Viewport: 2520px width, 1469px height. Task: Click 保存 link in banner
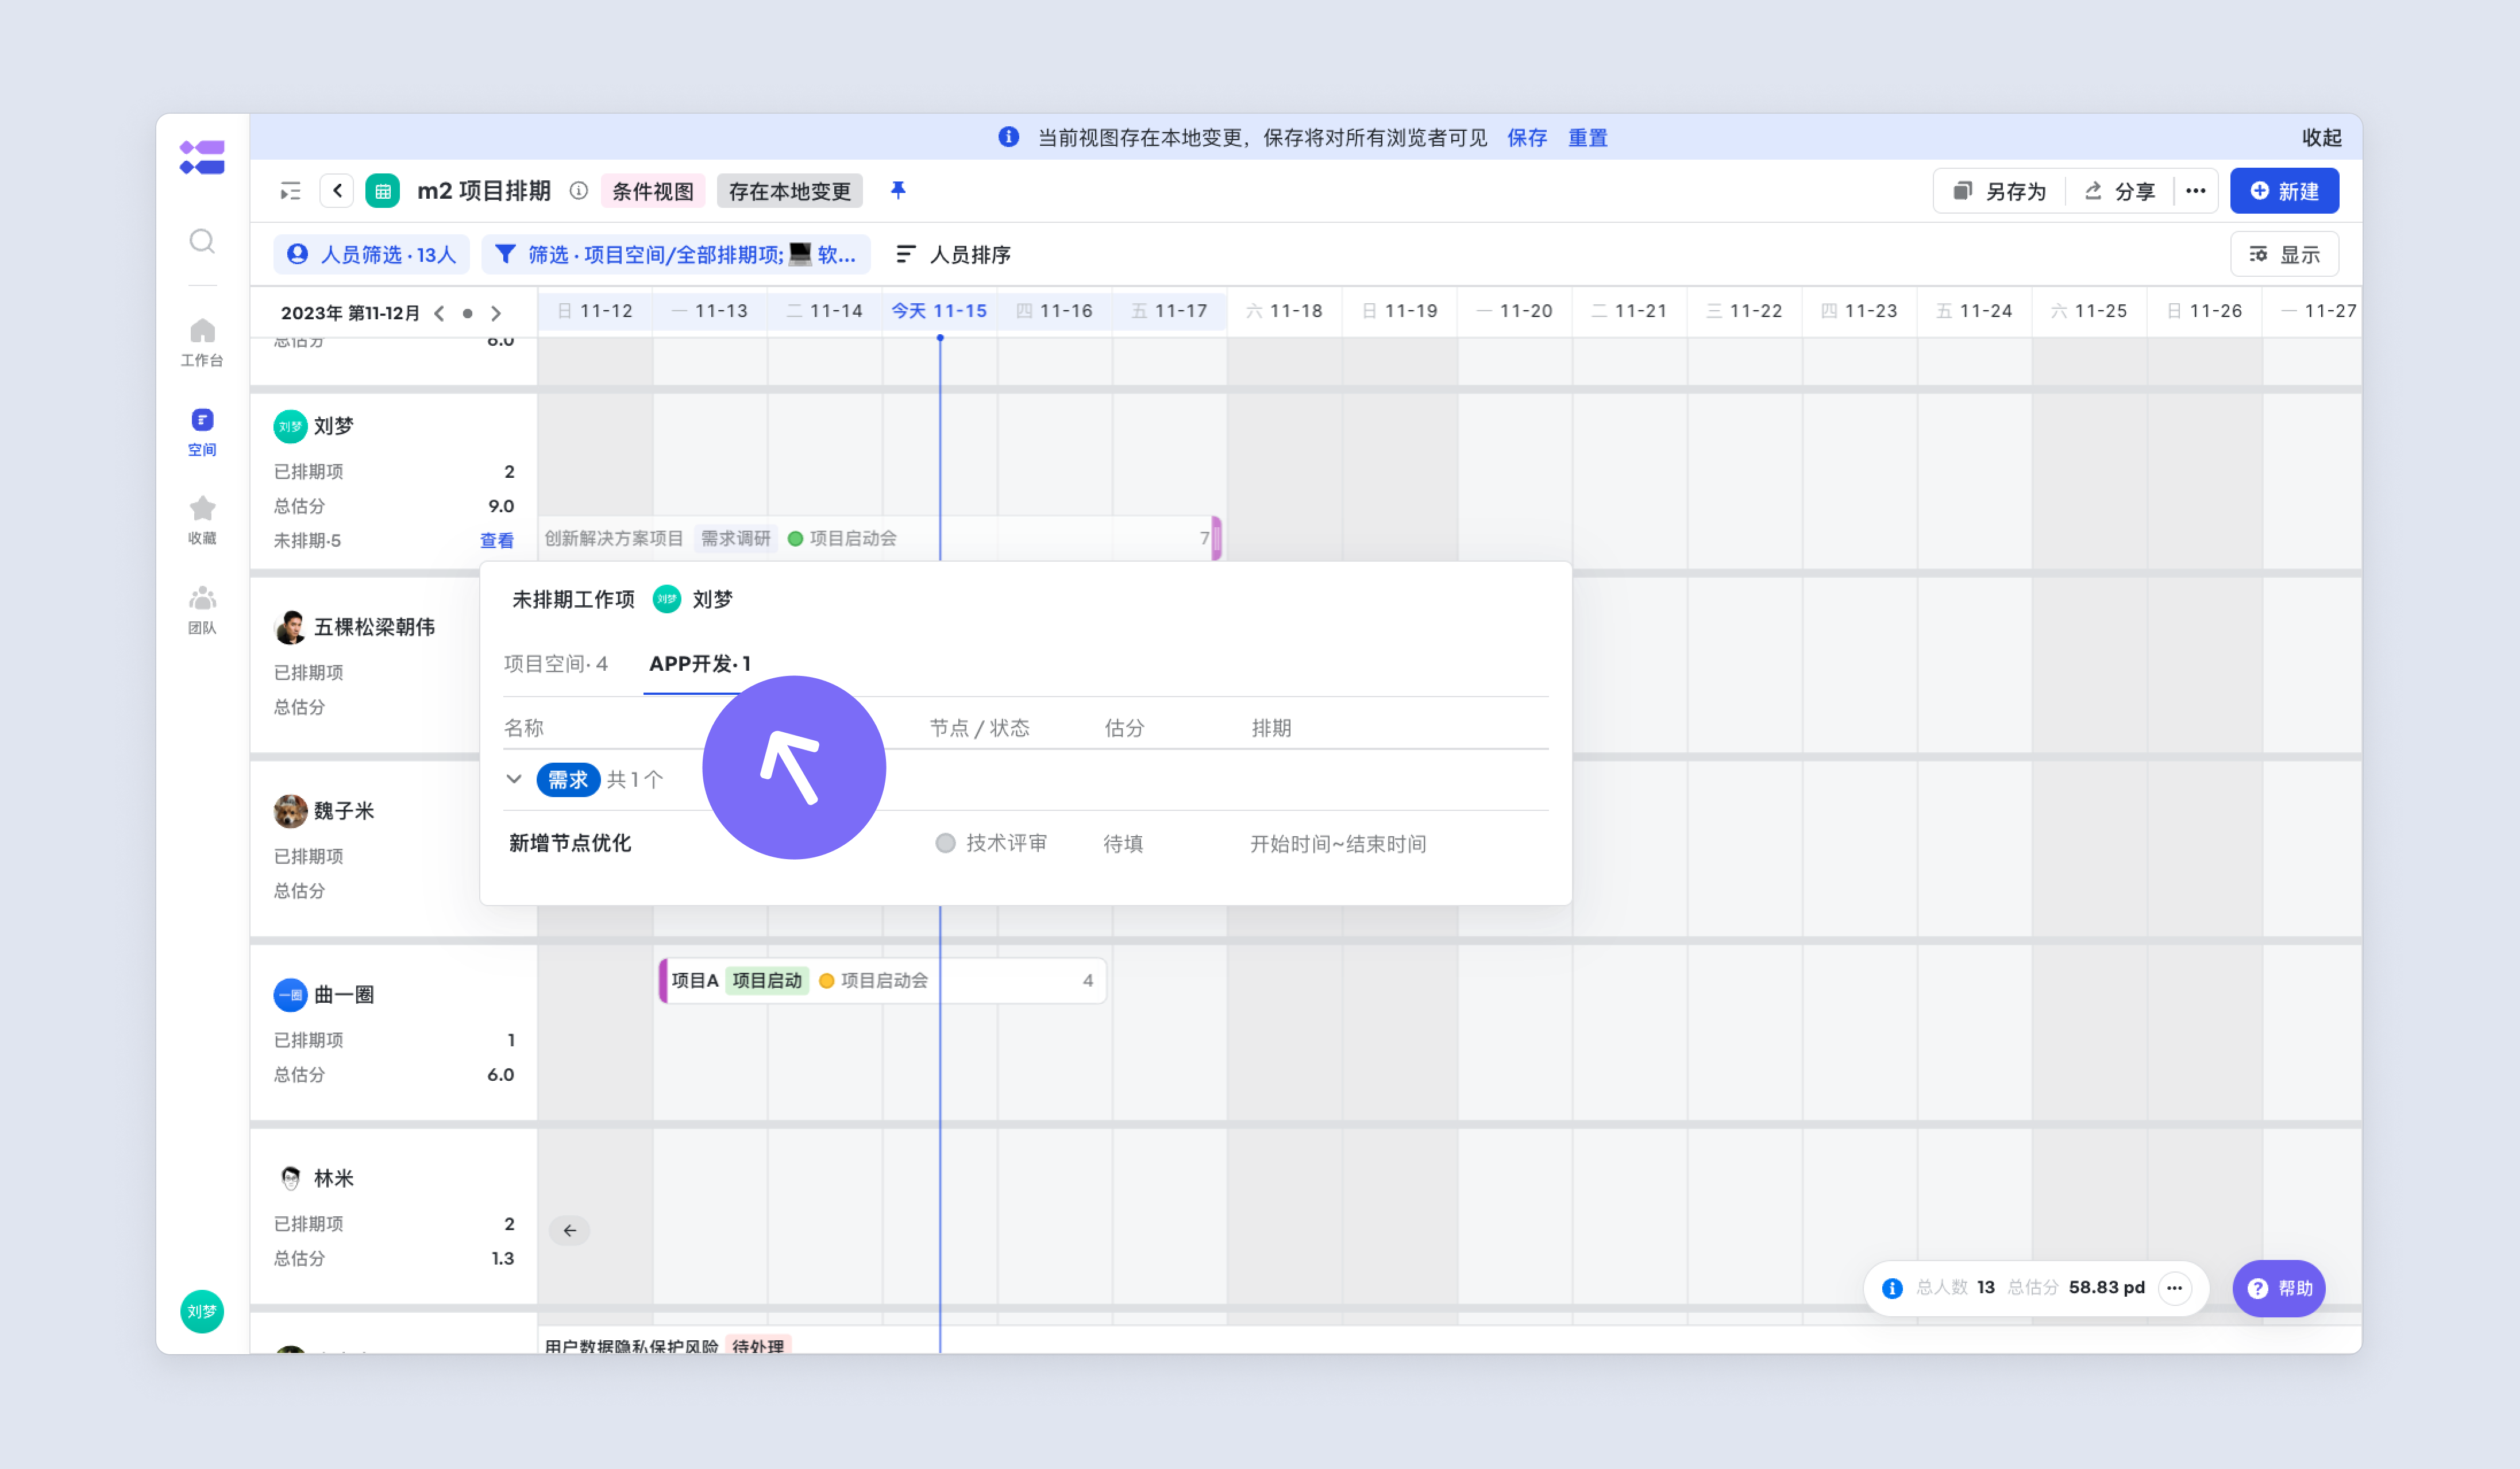tap(1527, 137)
